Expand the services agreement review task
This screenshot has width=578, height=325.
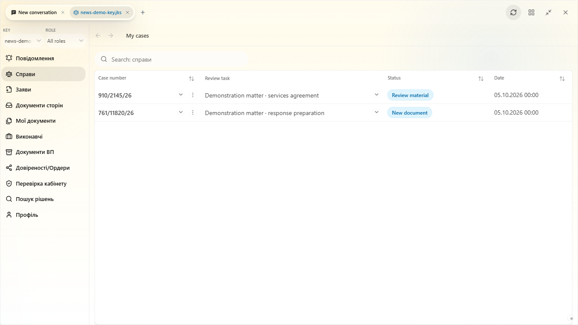[377, 95]
